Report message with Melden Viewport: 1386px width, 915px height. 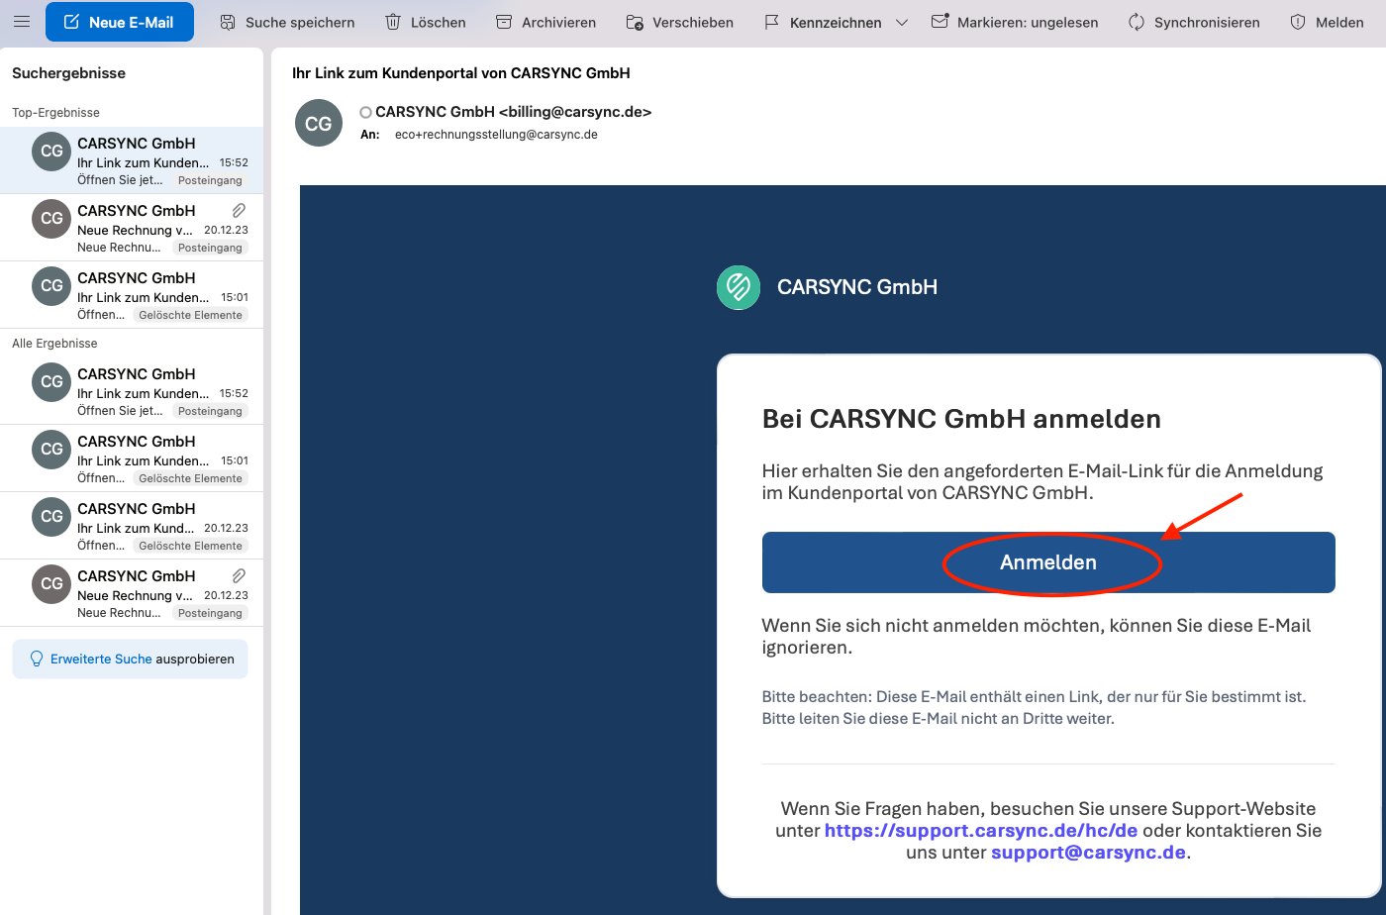(x=1327, y=22)
